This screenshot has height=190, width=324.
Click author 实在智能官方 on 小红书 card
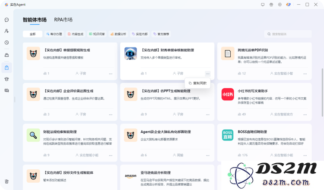click(281, 114)
